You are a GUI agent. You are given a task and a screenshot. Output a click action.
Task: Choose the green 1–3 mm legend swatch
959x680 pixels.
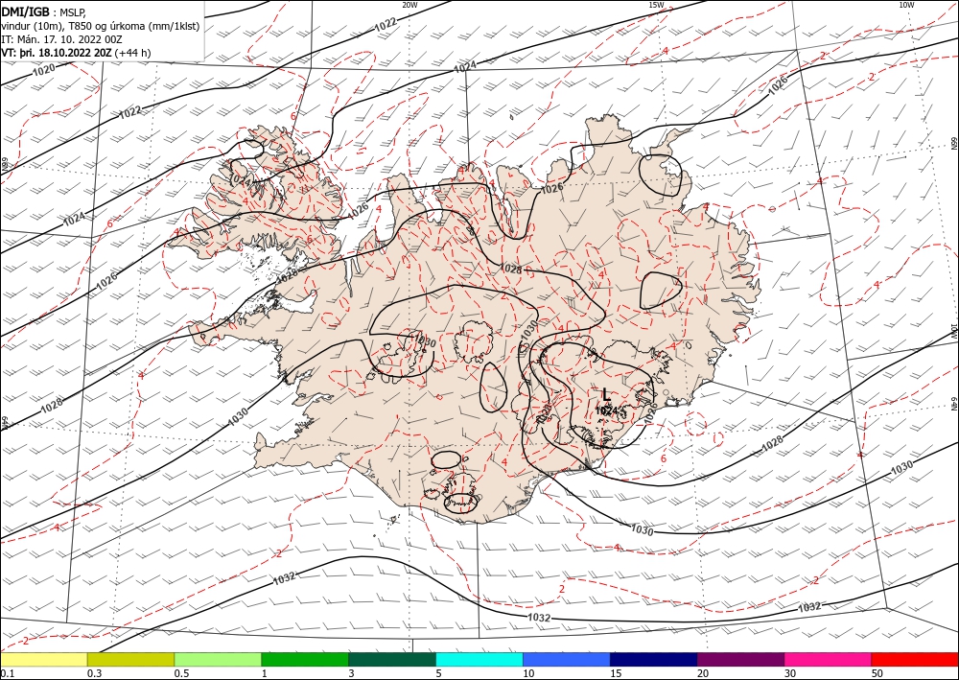(305, 659)
